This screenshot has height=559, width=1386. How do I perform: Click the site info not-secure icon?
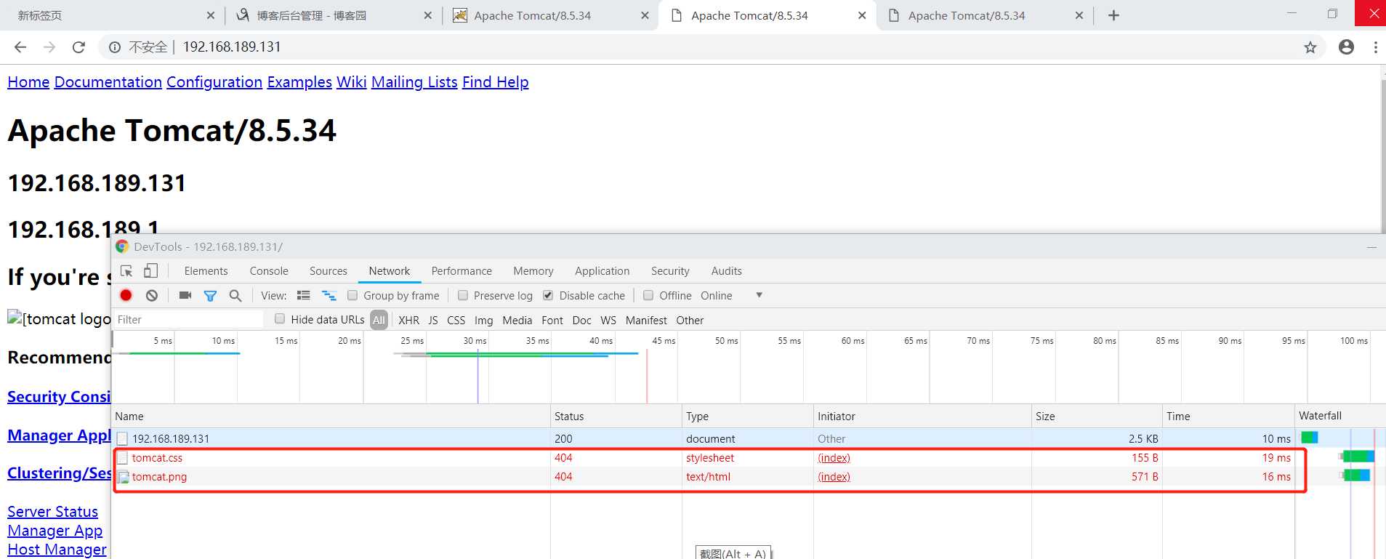coord(115,47)
